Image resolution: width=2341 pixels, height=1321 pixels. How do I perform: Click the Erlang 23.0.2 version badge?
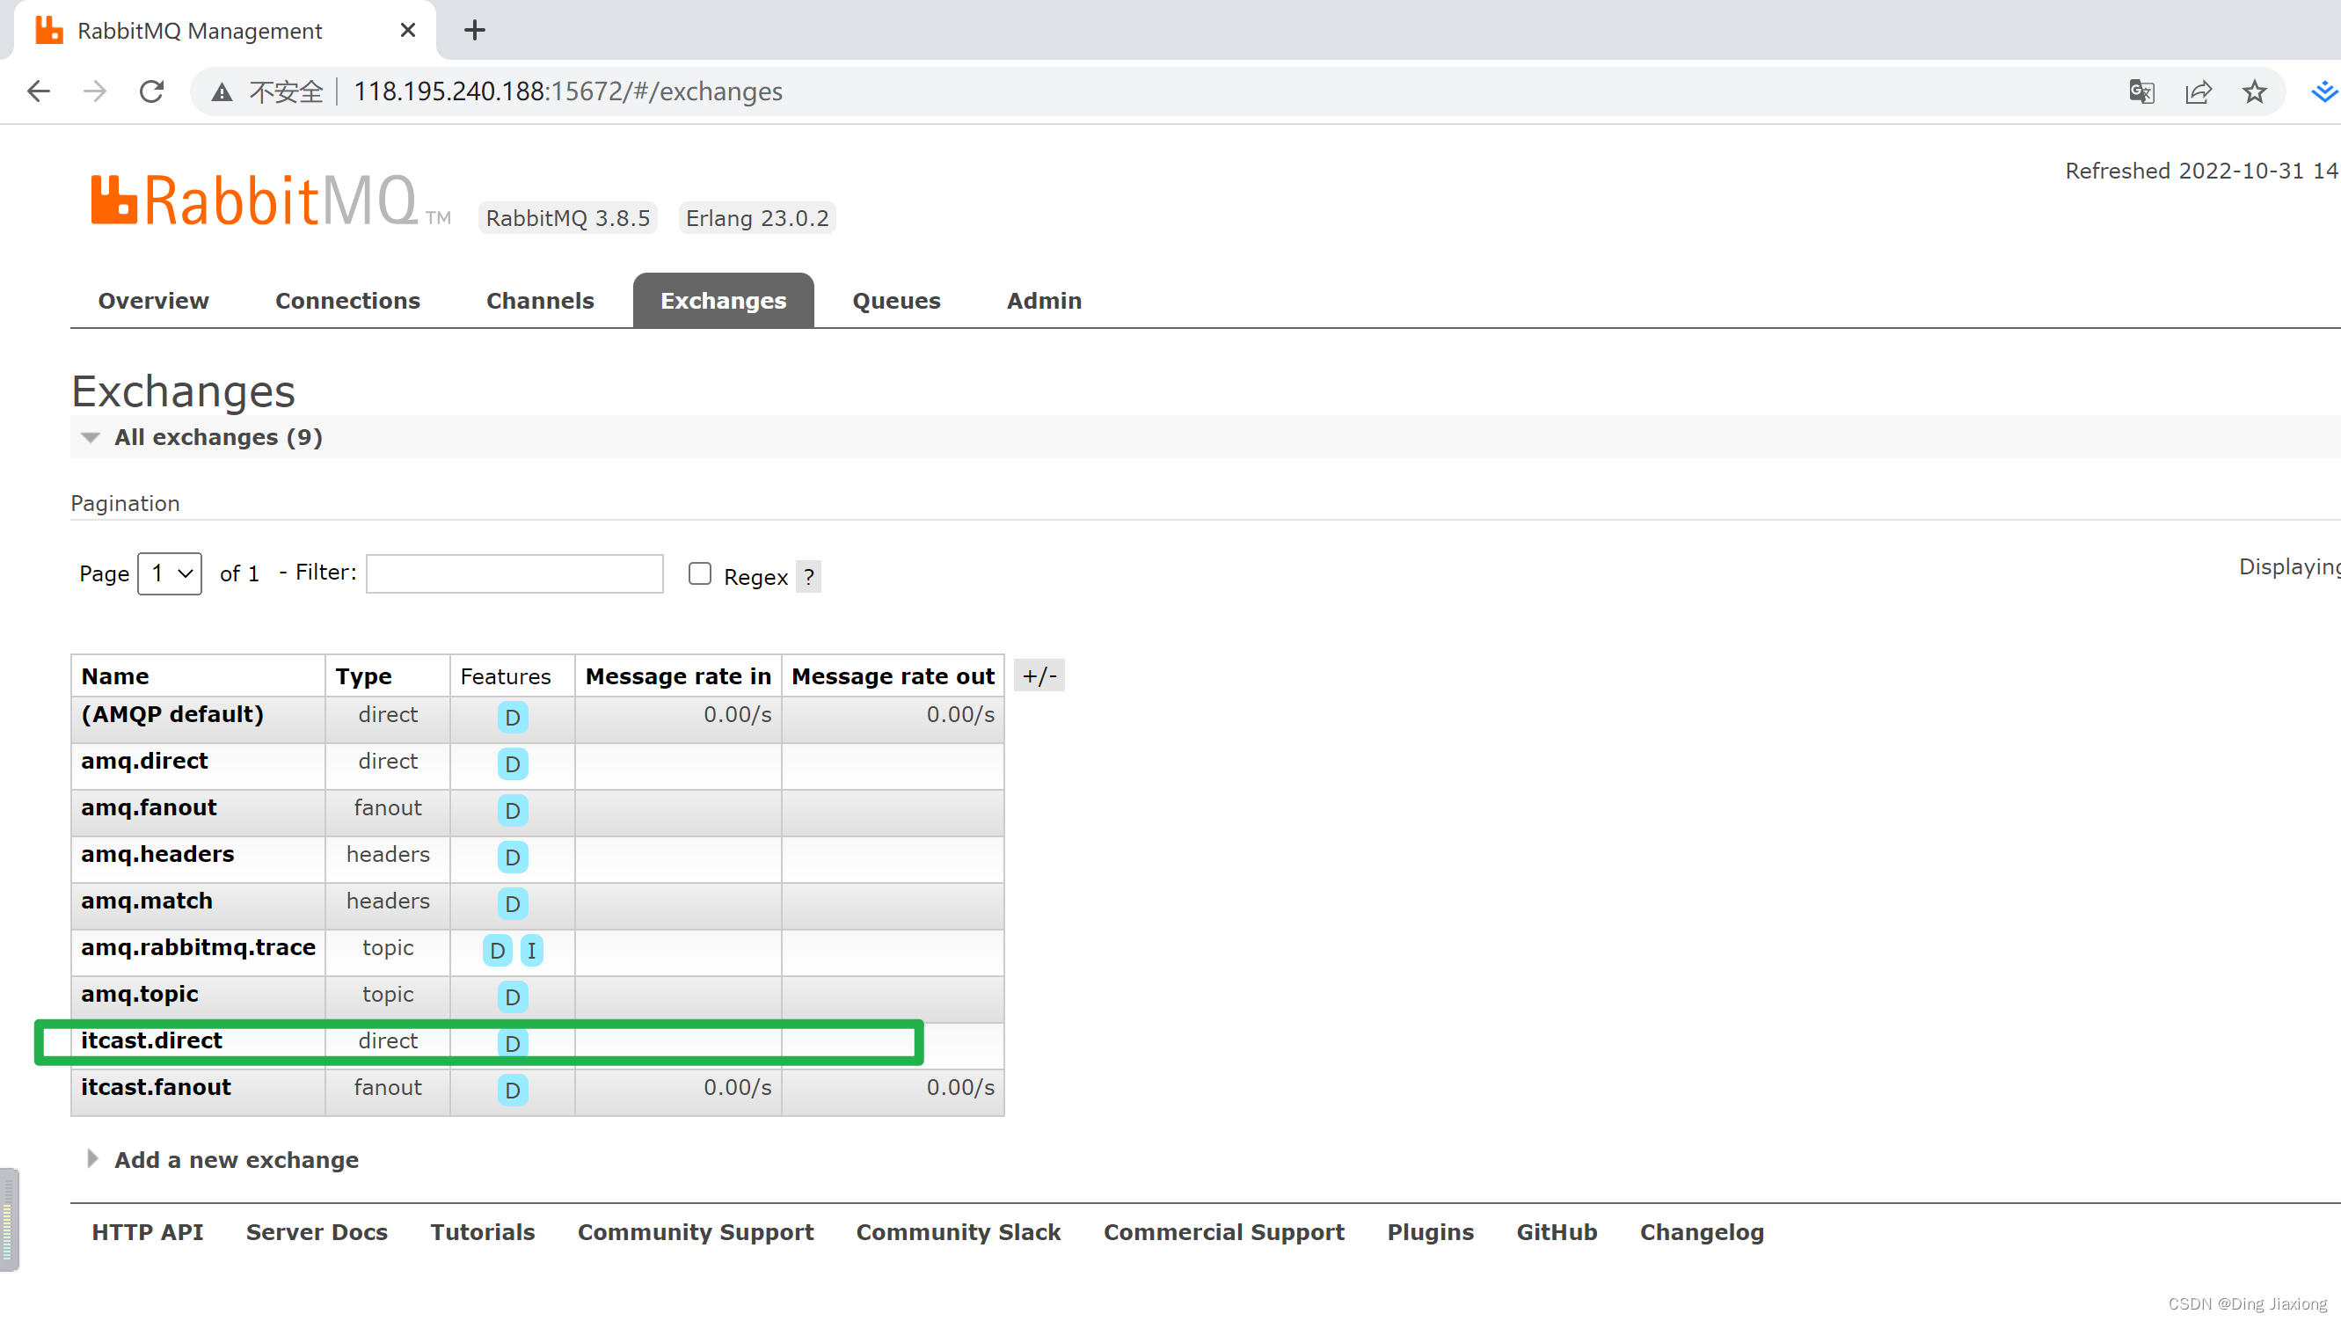tap(757, 218)
